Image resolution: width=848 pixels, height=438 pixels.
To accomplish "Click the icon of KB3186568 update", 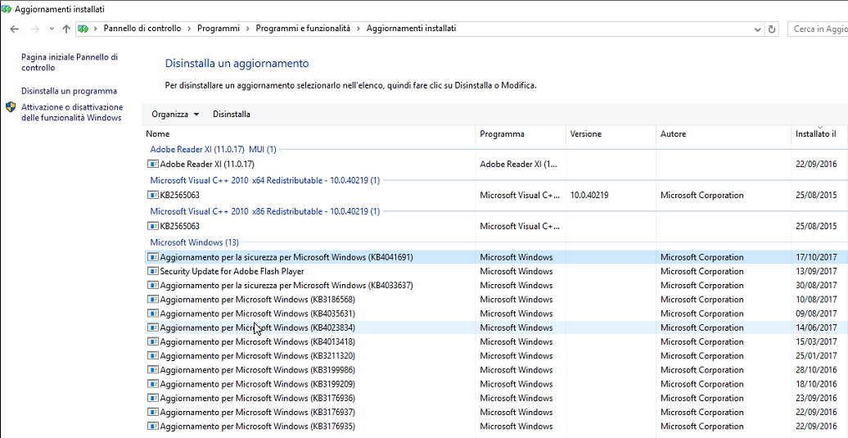I will tap(153, 300).
